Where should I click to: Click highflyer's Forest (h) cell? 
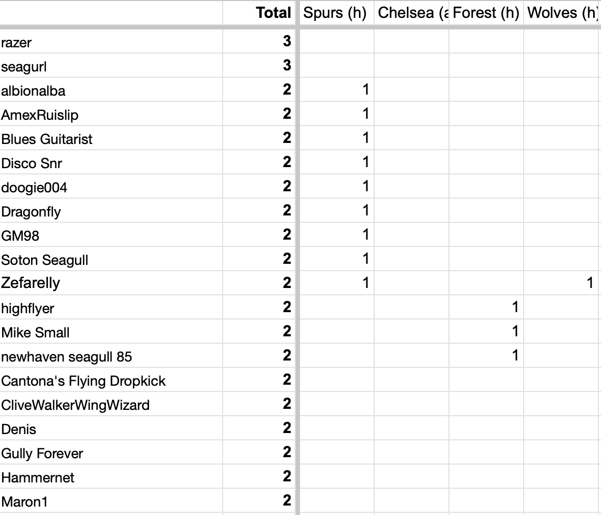(486, 307)
